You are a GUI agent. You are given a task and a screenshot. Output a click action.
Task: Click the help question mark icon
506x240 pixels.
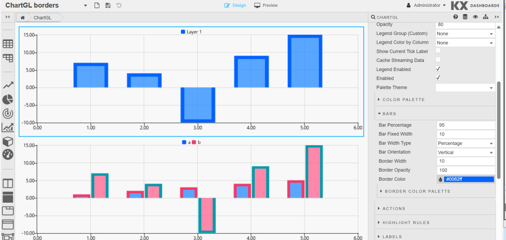pyautogui.click(x=455, y=17)
